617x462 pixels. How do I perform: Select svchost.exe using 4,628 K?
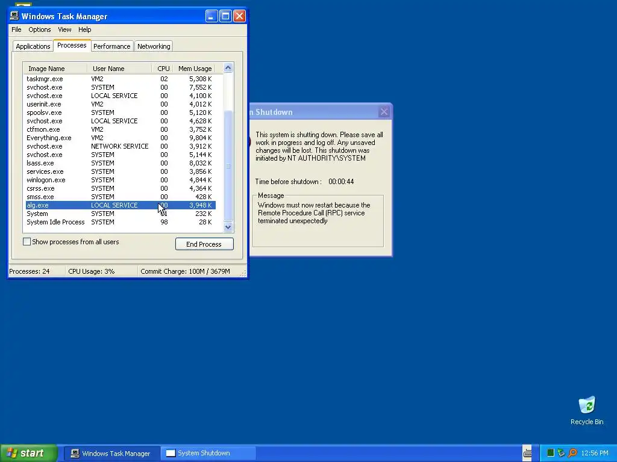click(121, 121)
